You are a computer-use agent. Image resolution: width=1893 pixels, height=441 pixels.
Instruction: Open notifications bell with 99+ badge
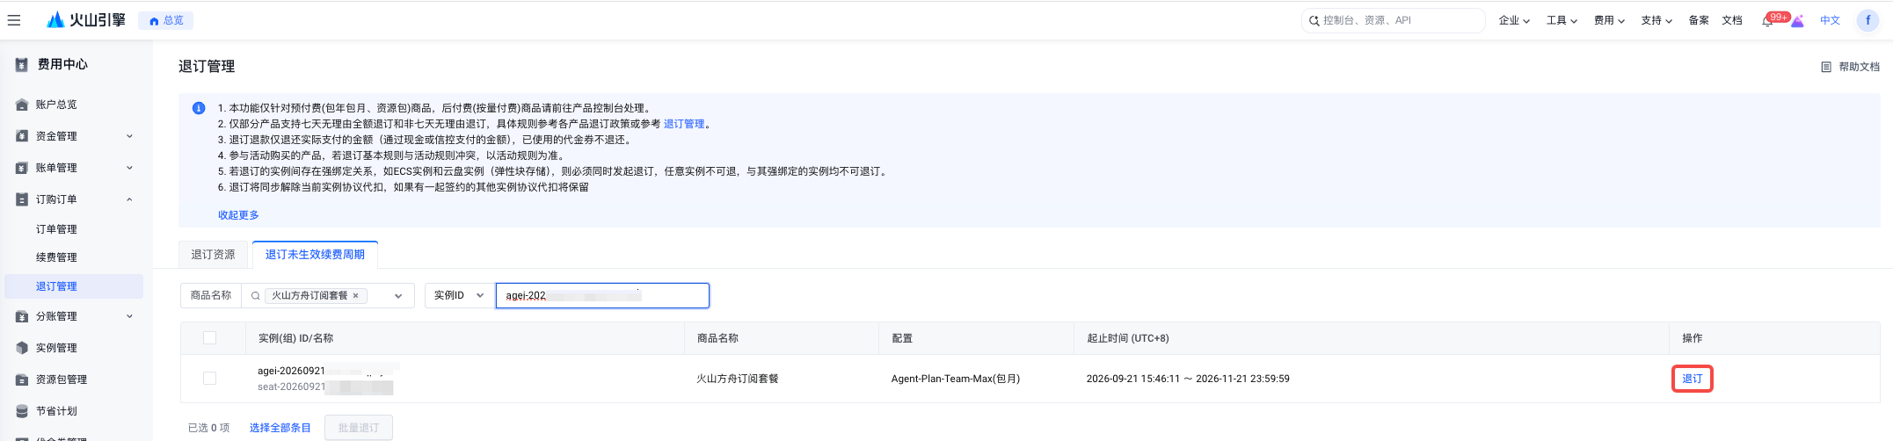[x=1768, y=20]
